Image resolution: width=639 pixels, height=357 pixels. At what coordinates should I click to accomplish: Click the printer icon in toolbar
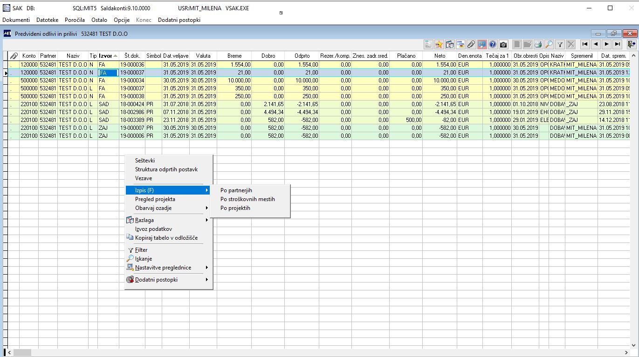(x=538, y=44)
